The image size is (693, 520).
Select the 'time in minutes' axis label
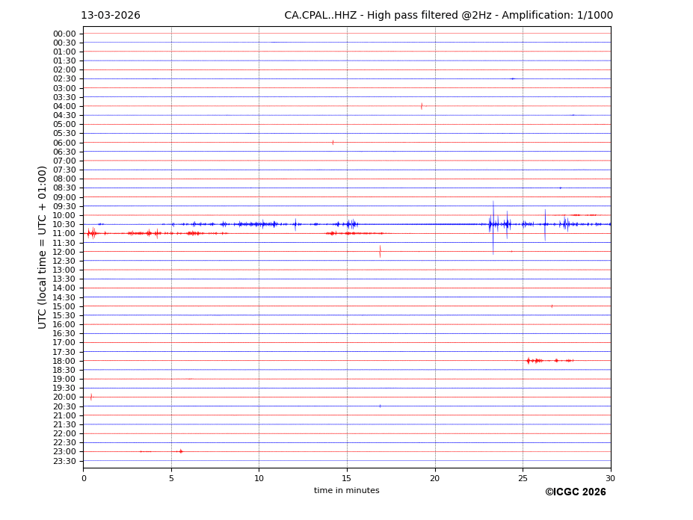click(x=346, y=491)
